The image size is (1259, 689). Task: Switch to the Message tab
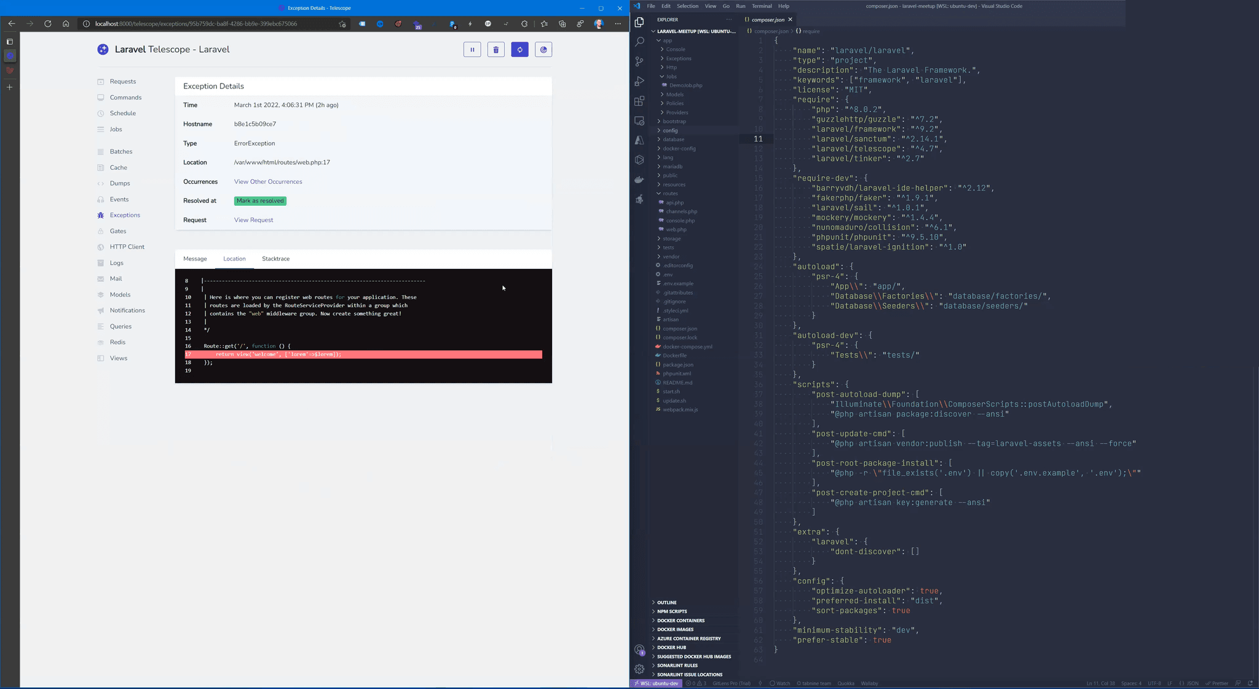click(195, 259)
